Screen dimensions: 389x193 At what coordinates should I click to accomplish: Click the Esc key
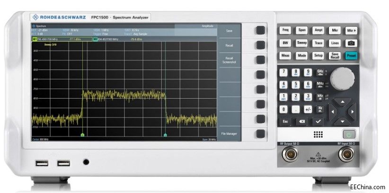(285, 121)
